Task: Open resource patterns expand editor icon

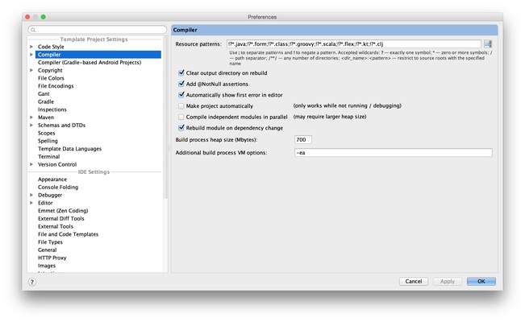Action: click(x=488, y=43)
